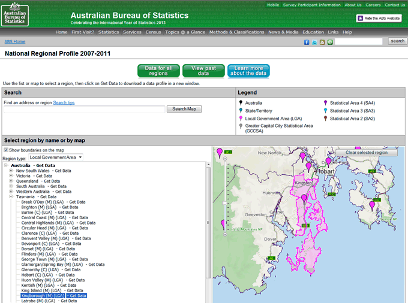Toggle Show boundaries on the map checkbox
Image resolution: width=408 pixels, height=303 pixels.
coord(7,150)
